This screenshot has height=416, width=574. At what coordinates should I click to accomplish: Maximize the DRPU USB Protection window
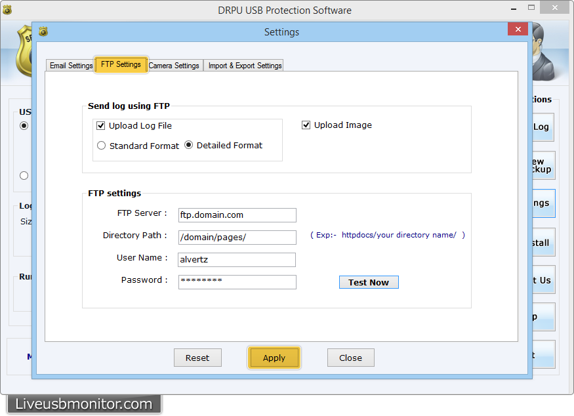tap(531, 7)
